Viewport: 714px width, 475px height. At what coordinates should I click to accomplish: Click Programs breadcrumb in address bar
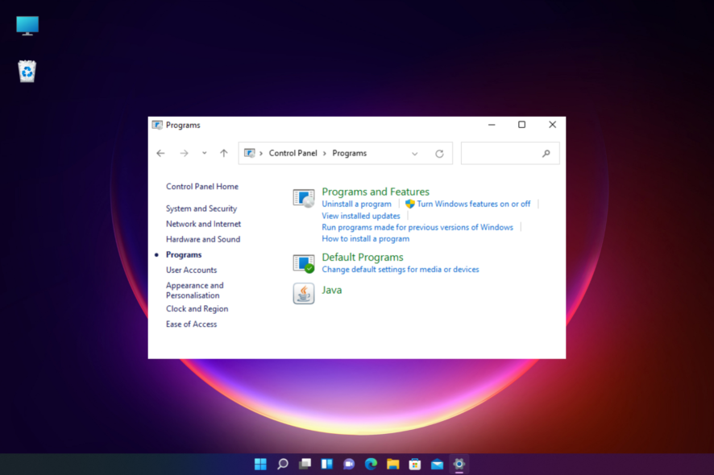click(349, 153)
